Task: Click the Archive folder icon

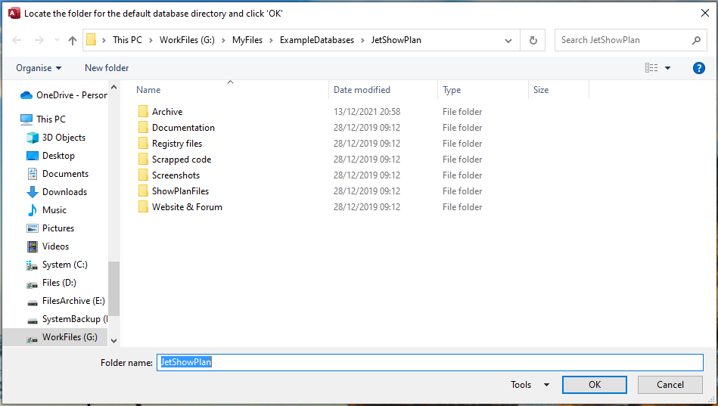Action: (143, 112)
